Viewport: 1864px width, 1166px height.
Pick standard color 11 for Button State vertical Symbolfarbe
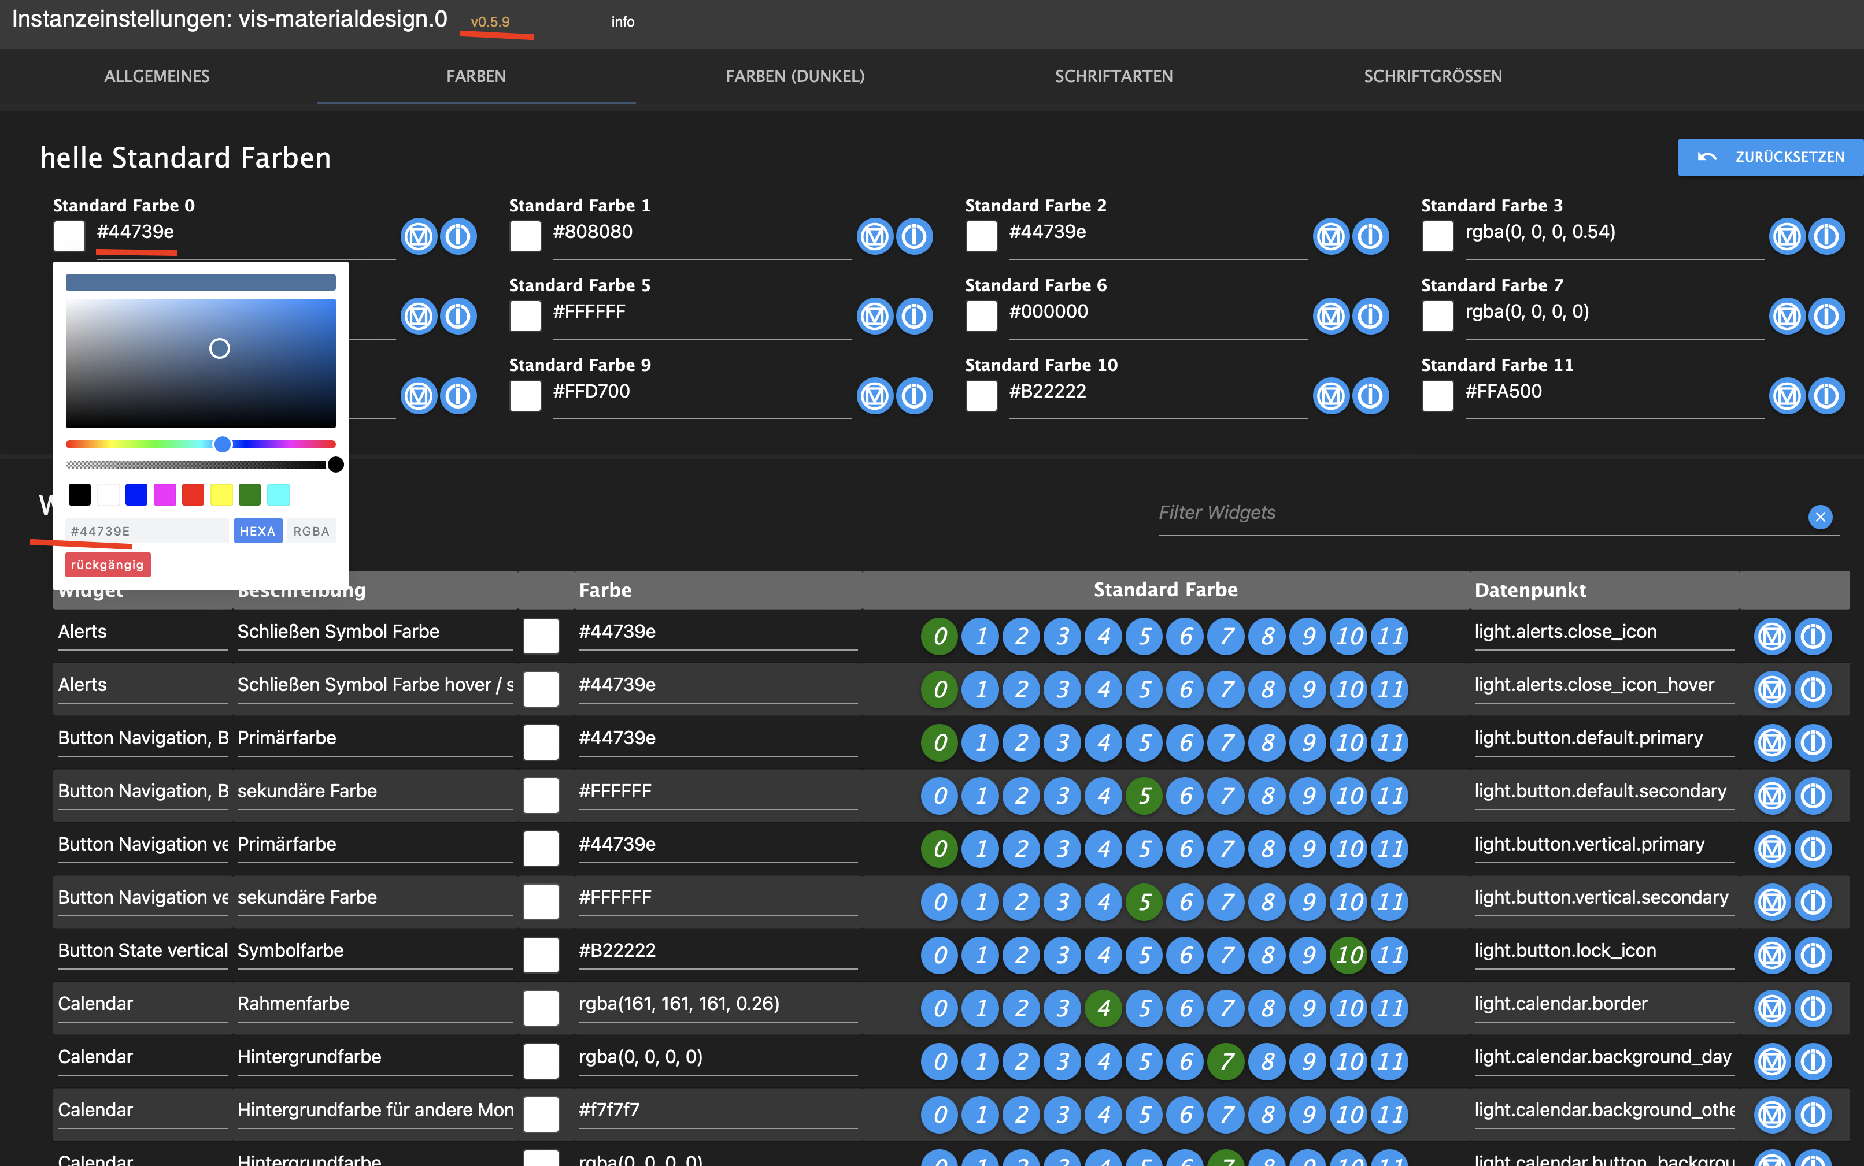pos(1390,955)
